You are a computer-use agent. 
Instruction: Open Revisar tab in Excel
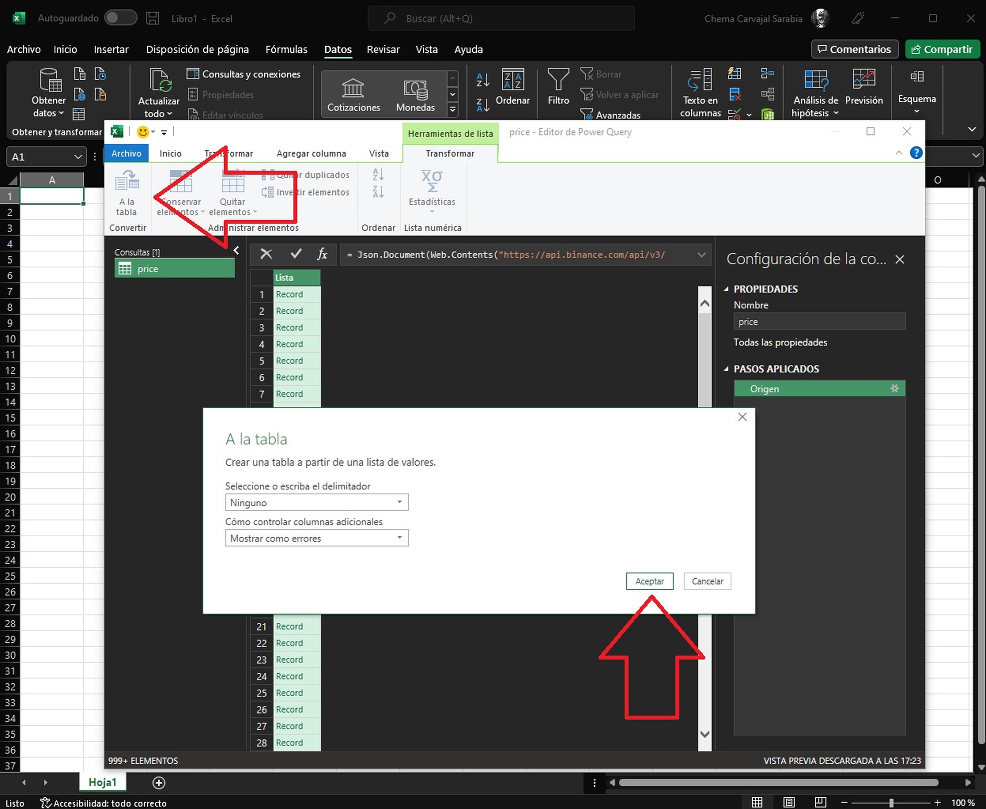click(x=383, y=49)
